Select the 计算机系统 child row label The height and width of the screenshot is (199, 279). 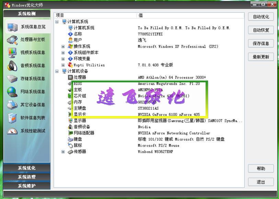coord(84,28)
